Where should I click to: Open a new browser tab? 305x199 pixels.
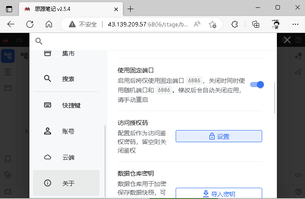point(130,9)
